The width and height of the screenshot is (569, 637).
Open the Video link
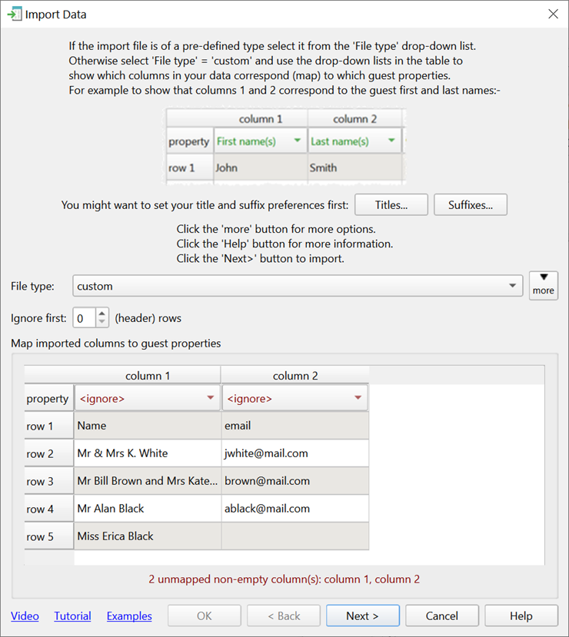(25, 616)
